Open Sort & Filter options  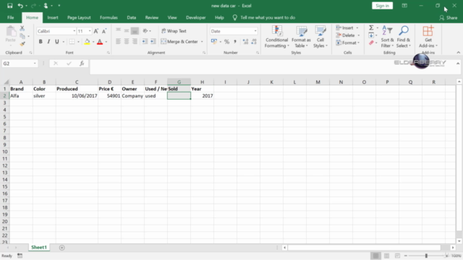click(387, 37)
